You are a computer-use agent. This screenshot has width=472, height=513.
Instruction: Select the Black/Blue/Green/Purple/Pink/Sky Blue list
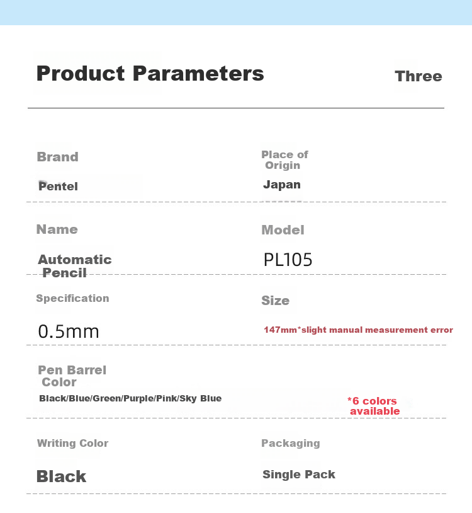coord(130,398)
